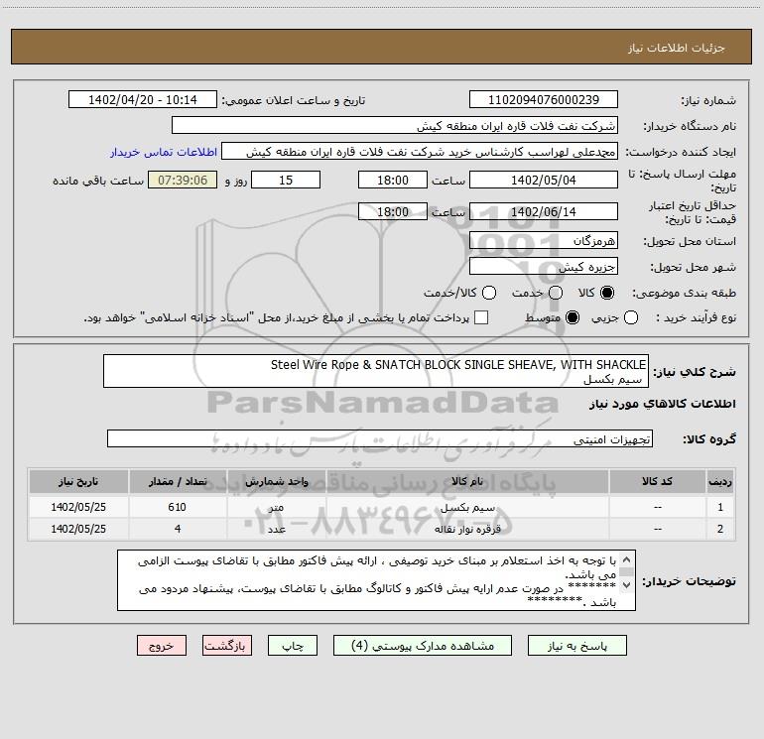Click need date 1402/05/25 in row 2
The image size is (764, 739).
coord(78,529)
